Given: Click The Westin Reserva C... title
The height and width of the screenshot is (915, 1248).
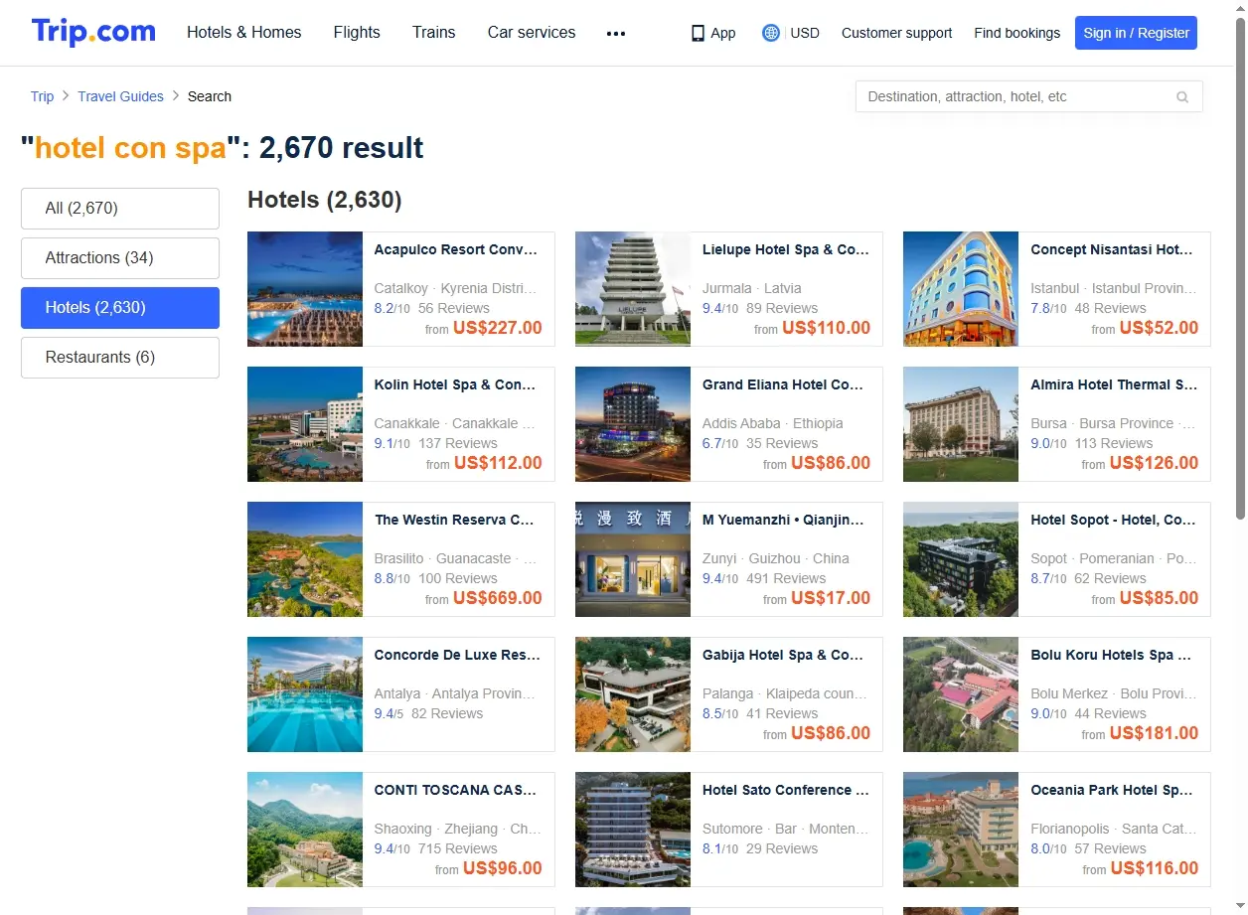Looking at the screenshot, I should pos(454,520).
